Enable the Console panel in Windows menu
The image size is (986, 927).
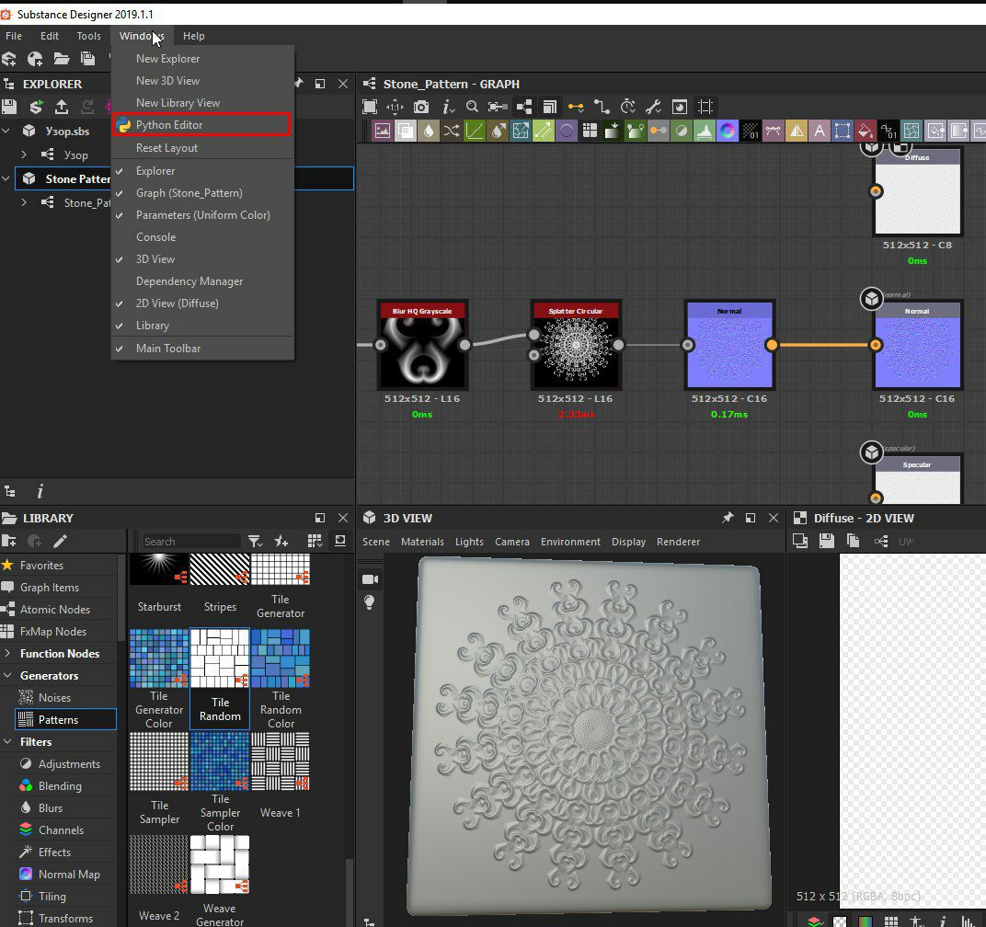tap(203, 237)
